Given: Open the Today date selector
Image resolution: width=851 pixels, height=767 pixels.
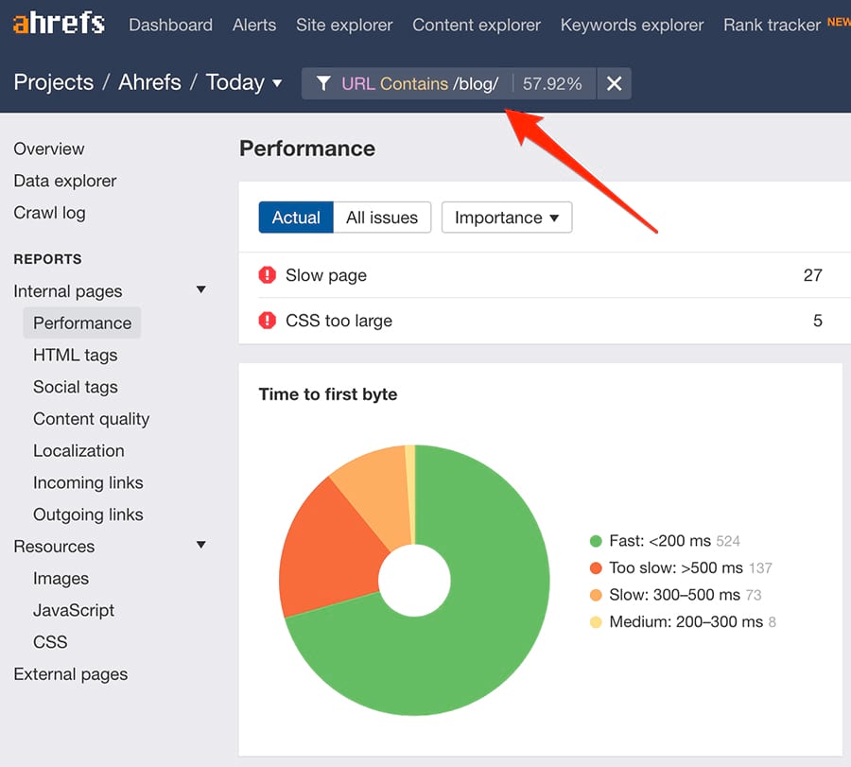Looking at the screenshot, I should pos(244,82).
